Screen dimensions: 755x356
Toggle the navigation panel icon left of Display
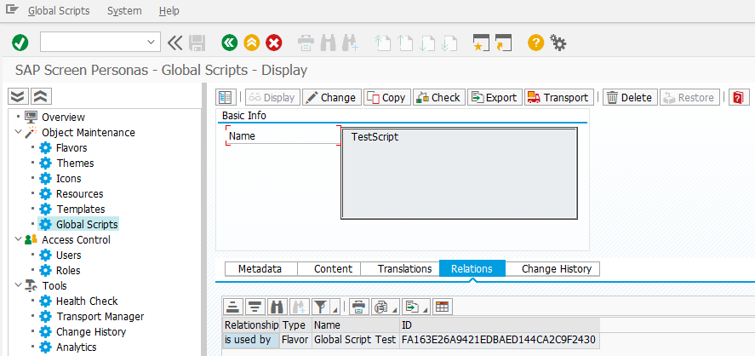point(226,97)
